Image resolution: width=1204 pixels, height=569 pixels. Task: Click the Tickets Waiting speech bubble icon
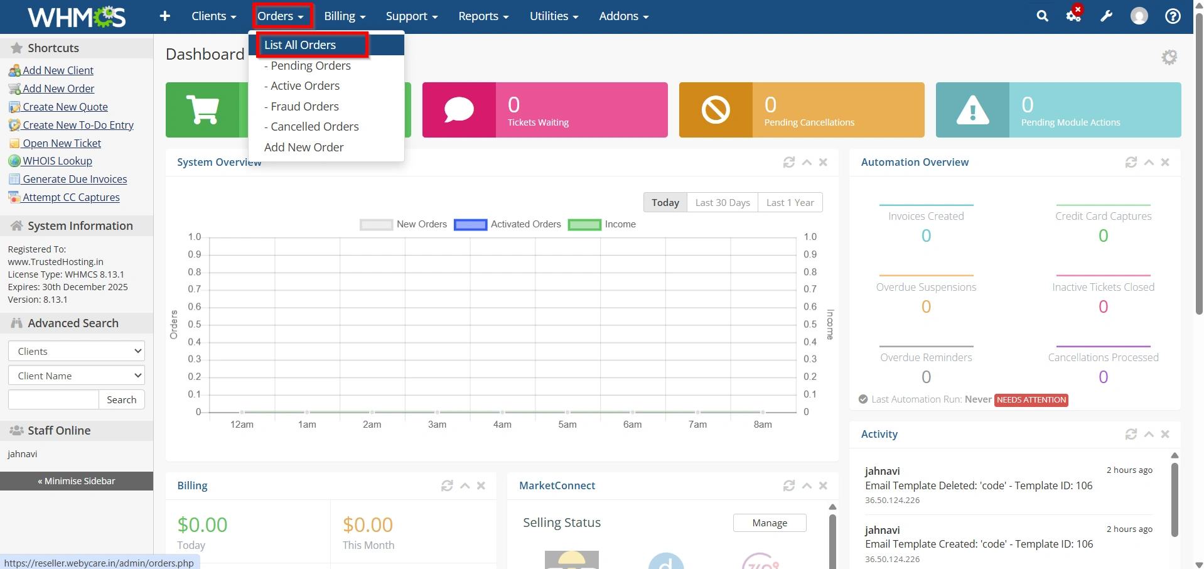(x=459, y=110)
